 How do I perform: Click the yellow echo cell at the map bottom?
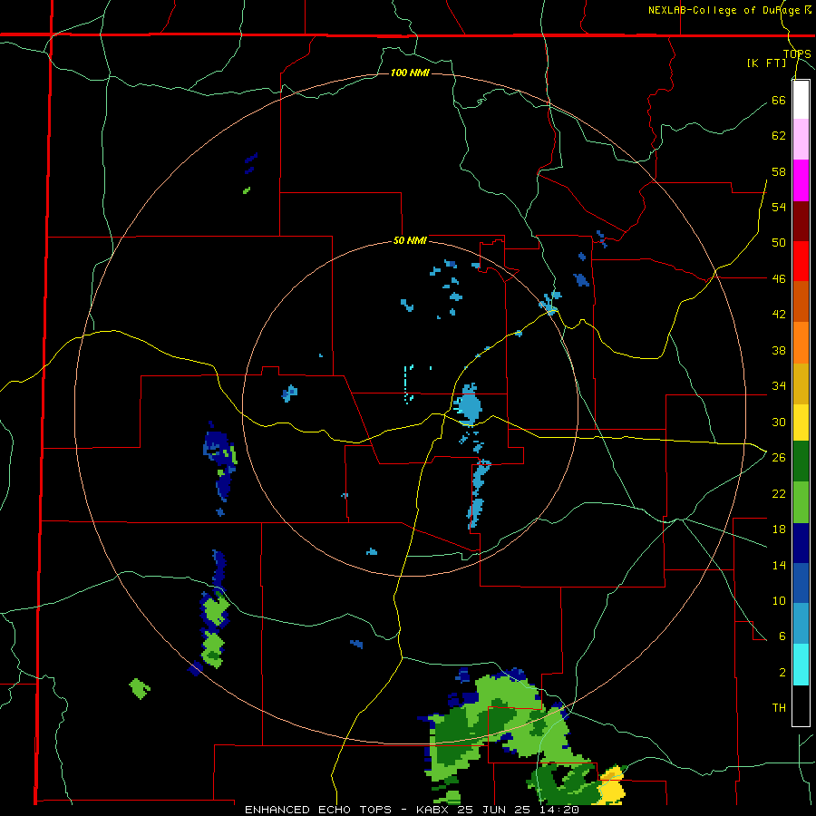612,785
